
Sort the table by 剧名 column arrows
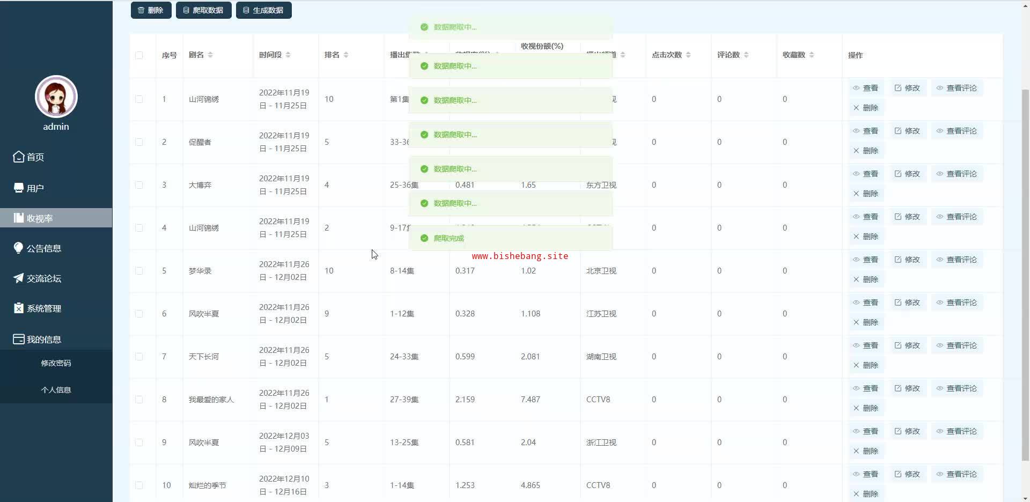coord(210,55)
